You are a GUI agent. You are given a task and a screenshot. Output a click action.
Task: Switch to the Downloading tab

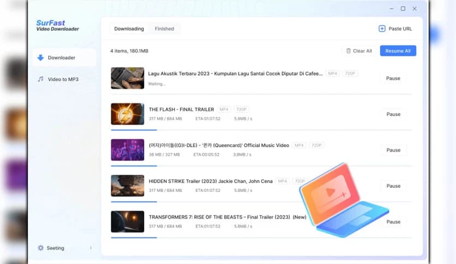tap(129, 29)
